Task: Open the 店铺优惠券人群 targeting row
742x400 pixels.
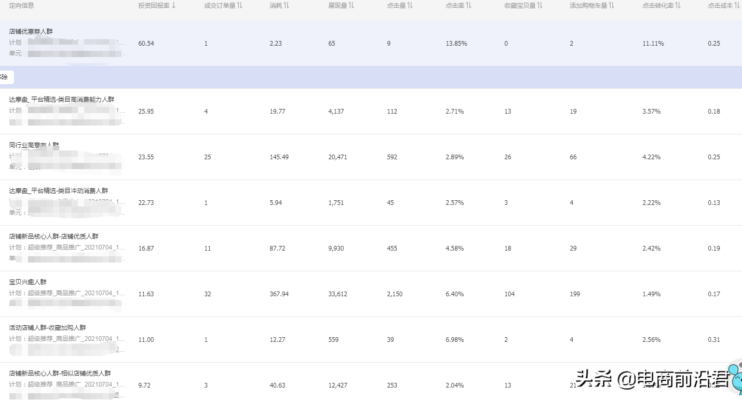Action: coord(31,32)
